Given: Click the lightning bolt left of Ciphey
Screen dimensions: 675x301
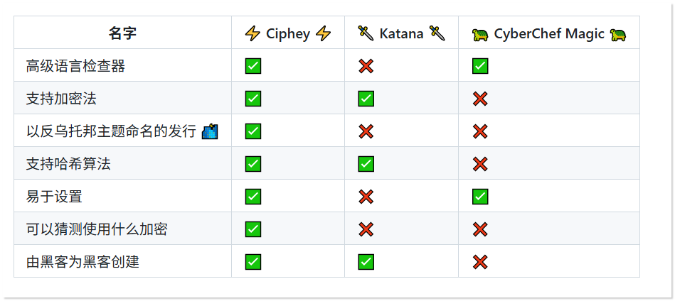Looking at the screenshot, I should pyautogui.click(x=253, y=33).
